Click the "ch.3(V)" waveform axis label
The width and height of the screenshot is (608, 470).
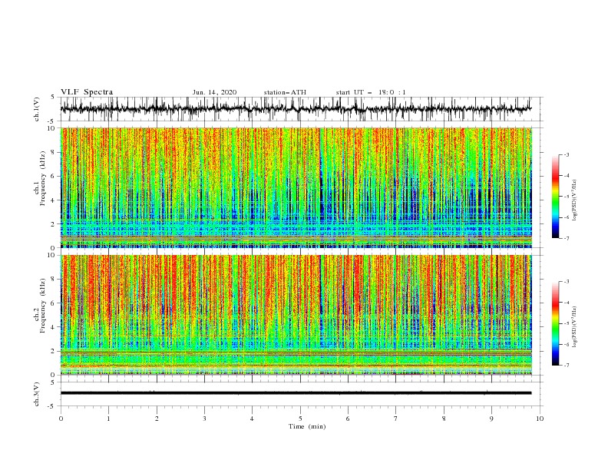[37, 394]
